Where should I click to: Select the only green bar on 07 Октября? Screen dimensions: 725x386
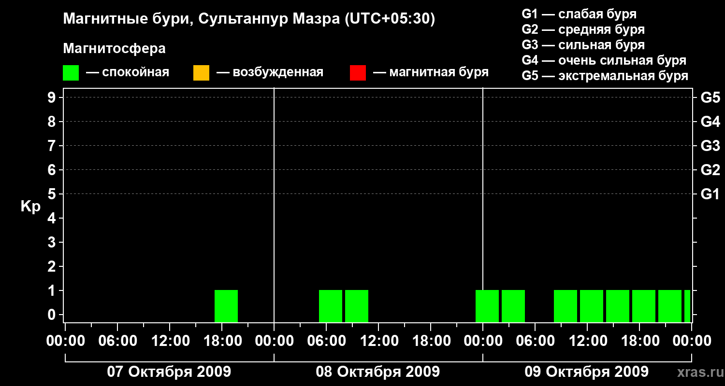click(x=226, y=306)
